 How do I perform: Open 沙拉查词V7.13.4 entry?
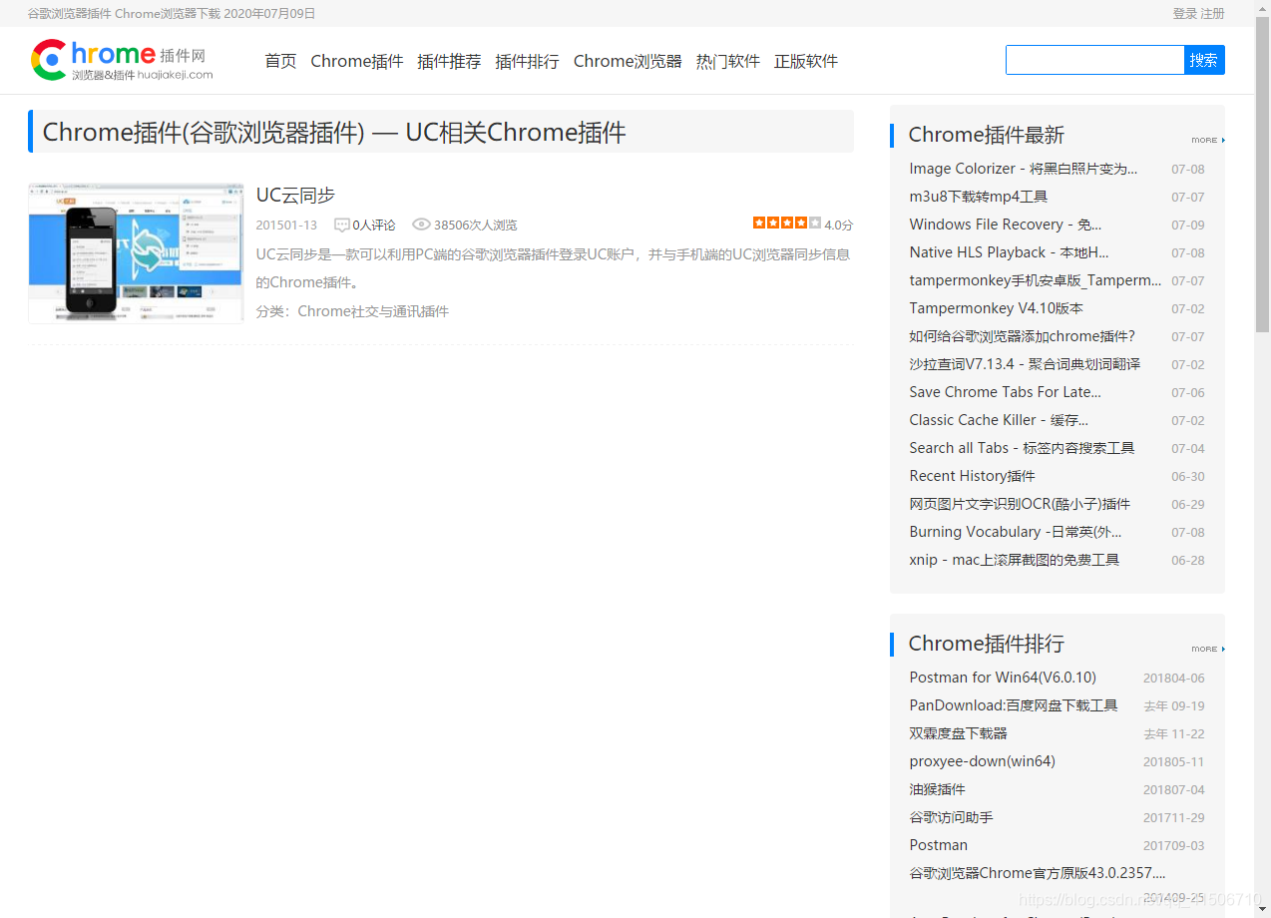(1025, 364)
